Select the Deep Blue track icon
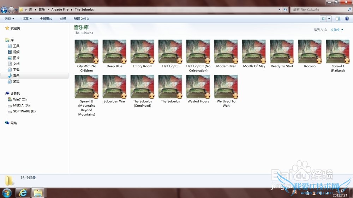This screenshot has height=198, width=353. (114, 51)
